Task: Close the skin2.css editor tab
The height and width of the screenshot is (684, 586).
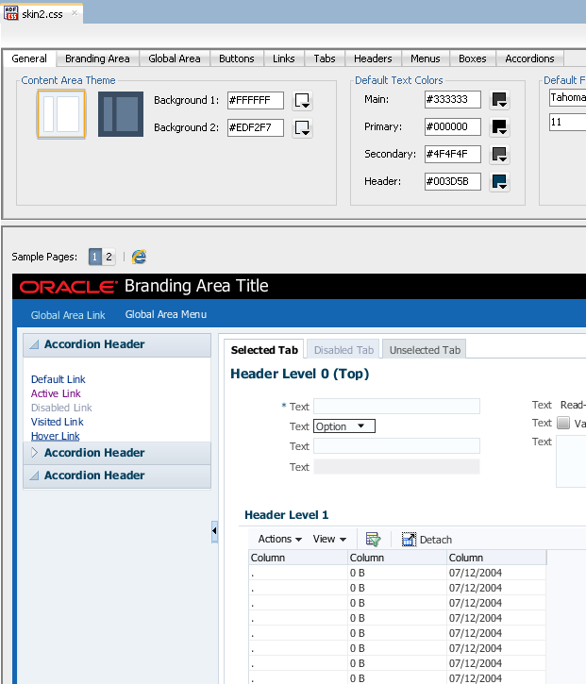Action: click(75, 13)
